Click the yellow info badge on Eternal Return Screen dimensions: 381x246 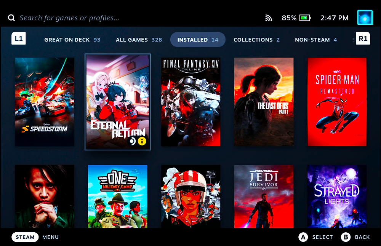click(x=142, y=141)
